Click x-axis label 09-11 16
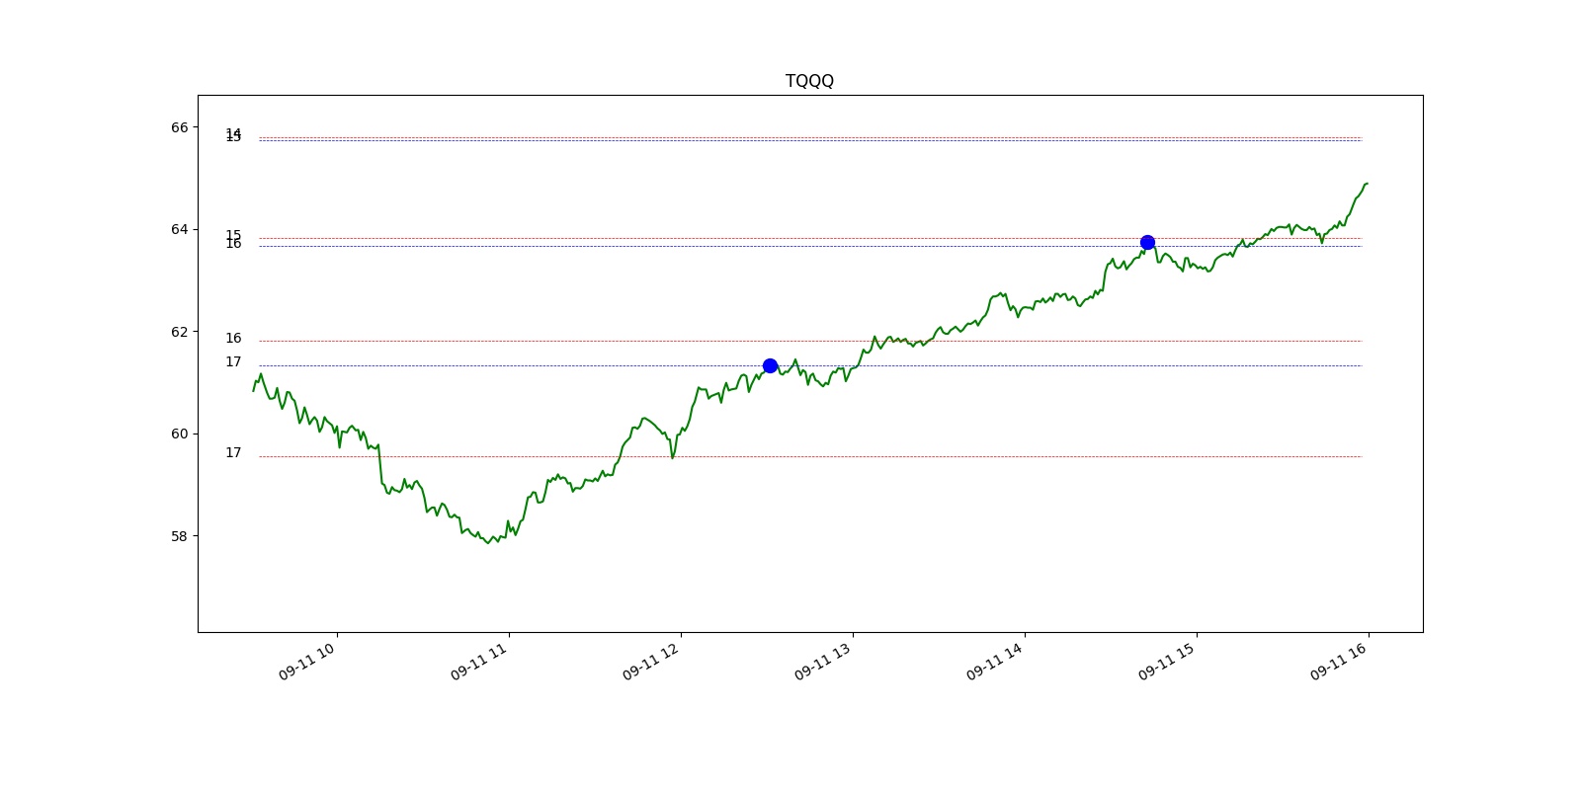Screen dimensions: 1581x790 tap(1339, 661)
